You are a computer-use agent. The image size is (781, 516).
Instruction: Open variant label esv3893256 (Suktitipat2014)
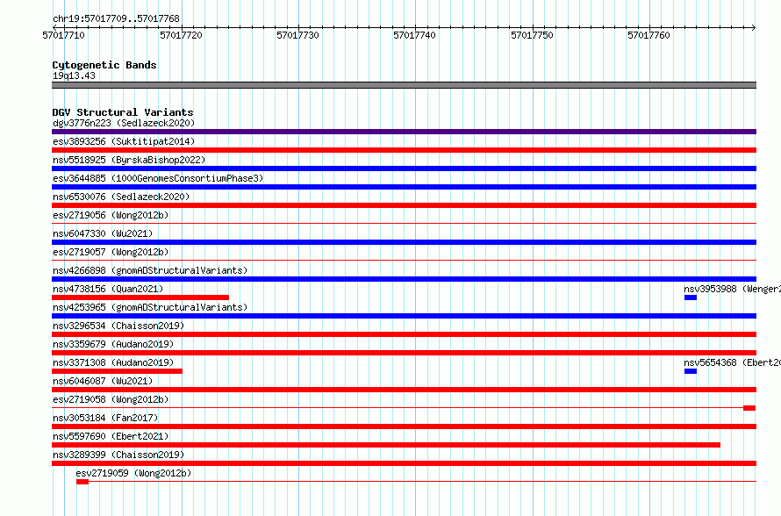124,141
